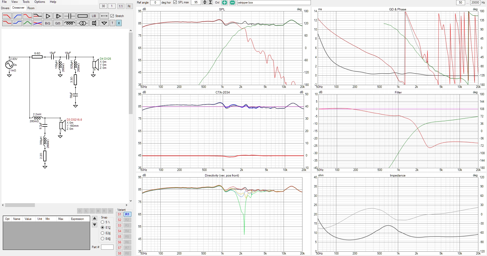Add the blue high-shelf filter block
This screenshot has width=487, height=256.
coord(17,23)
